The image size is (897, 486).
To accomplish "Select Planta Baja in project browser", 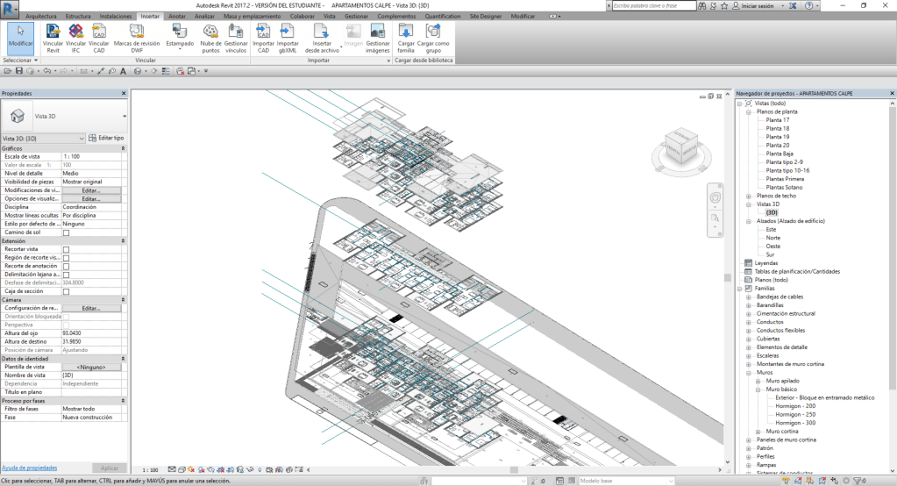I will pyautogui.click(x=779, y=154).
